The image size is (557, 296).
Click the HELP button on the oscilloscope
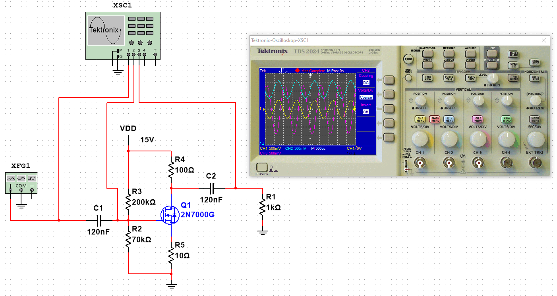tap(492, 54)
